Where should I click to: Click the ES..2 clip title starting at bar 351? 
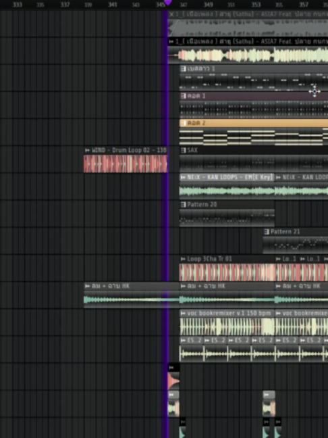coord(242,341)
